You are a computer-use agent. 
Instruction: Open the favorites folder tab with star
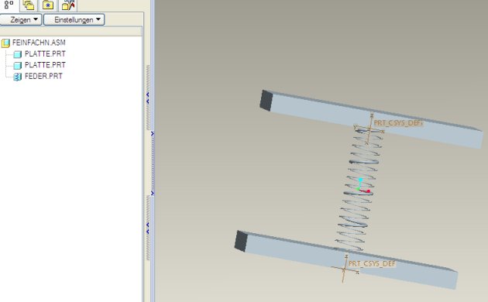[48, 5]
